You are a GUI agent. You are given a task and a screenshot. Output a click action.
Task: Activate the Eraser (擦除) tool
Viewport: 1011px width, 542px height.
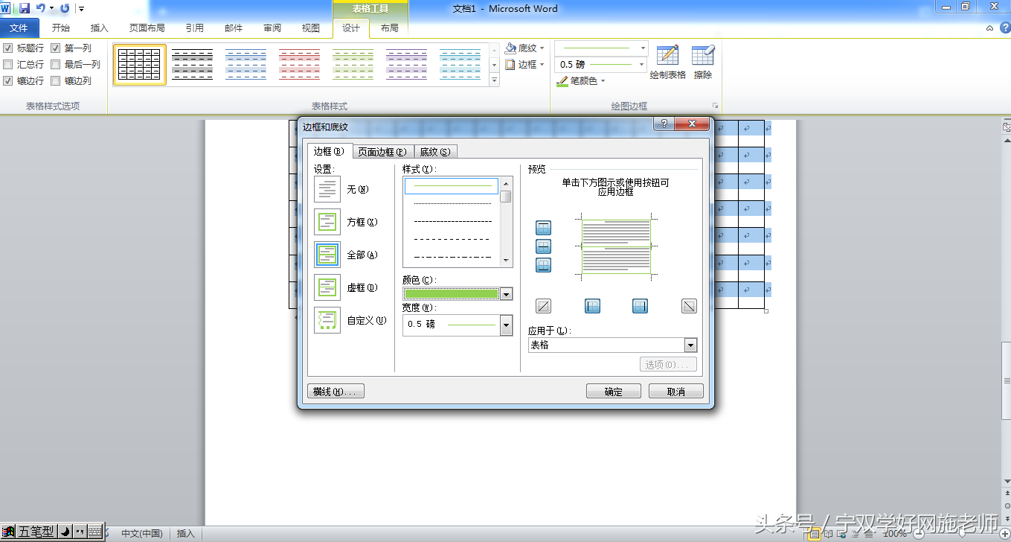pos(703,62)
